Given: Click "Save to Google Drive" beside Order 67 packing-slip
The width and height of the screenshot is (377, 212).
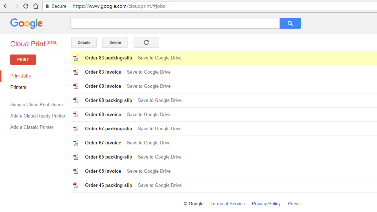Looking at the screenshot, I should pos(160,129).
